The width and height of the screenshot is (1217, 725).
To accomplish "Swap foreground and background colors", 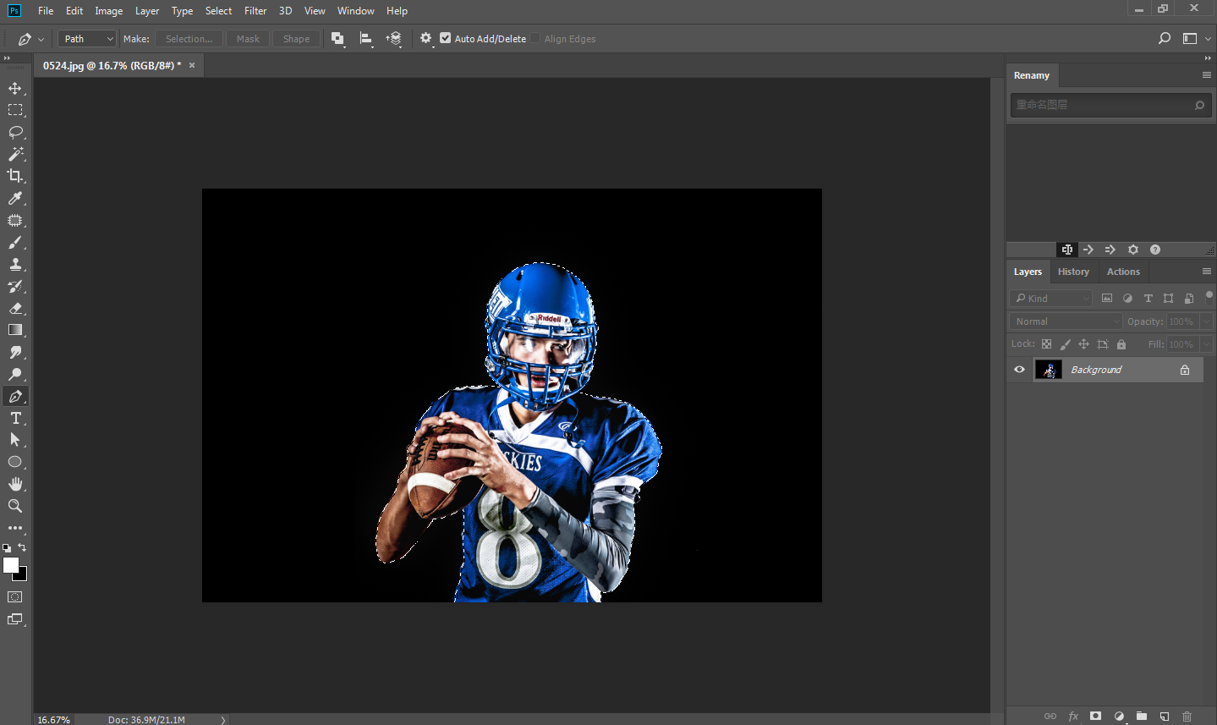I will point(22,547).
